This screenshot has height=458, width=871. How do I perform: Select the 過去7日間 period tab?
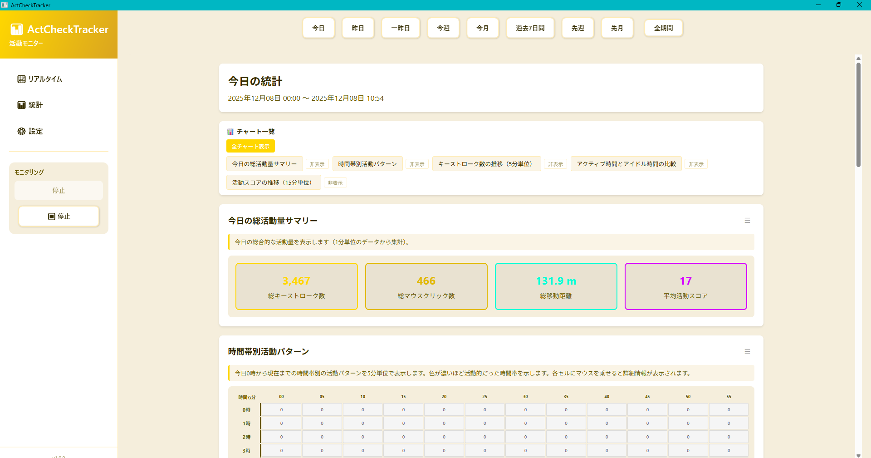[x=530, y=28]
